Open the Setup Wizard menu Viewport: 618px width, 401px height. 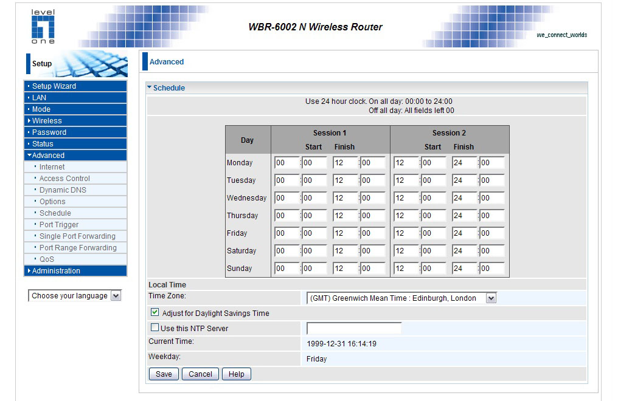click(75, 86)
